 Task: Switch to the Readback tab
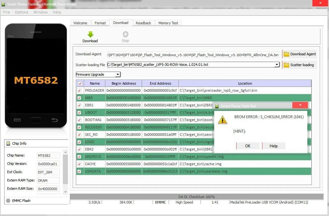pyautogui.click(x=143, y=23)
